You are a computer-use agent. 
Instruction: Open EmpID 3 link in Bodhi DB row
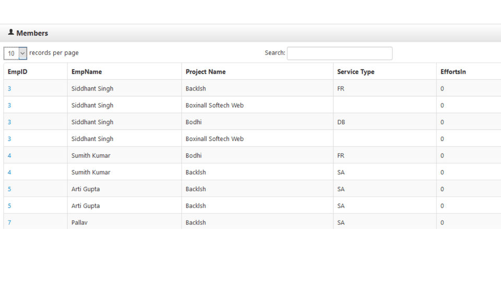(9, 122)
